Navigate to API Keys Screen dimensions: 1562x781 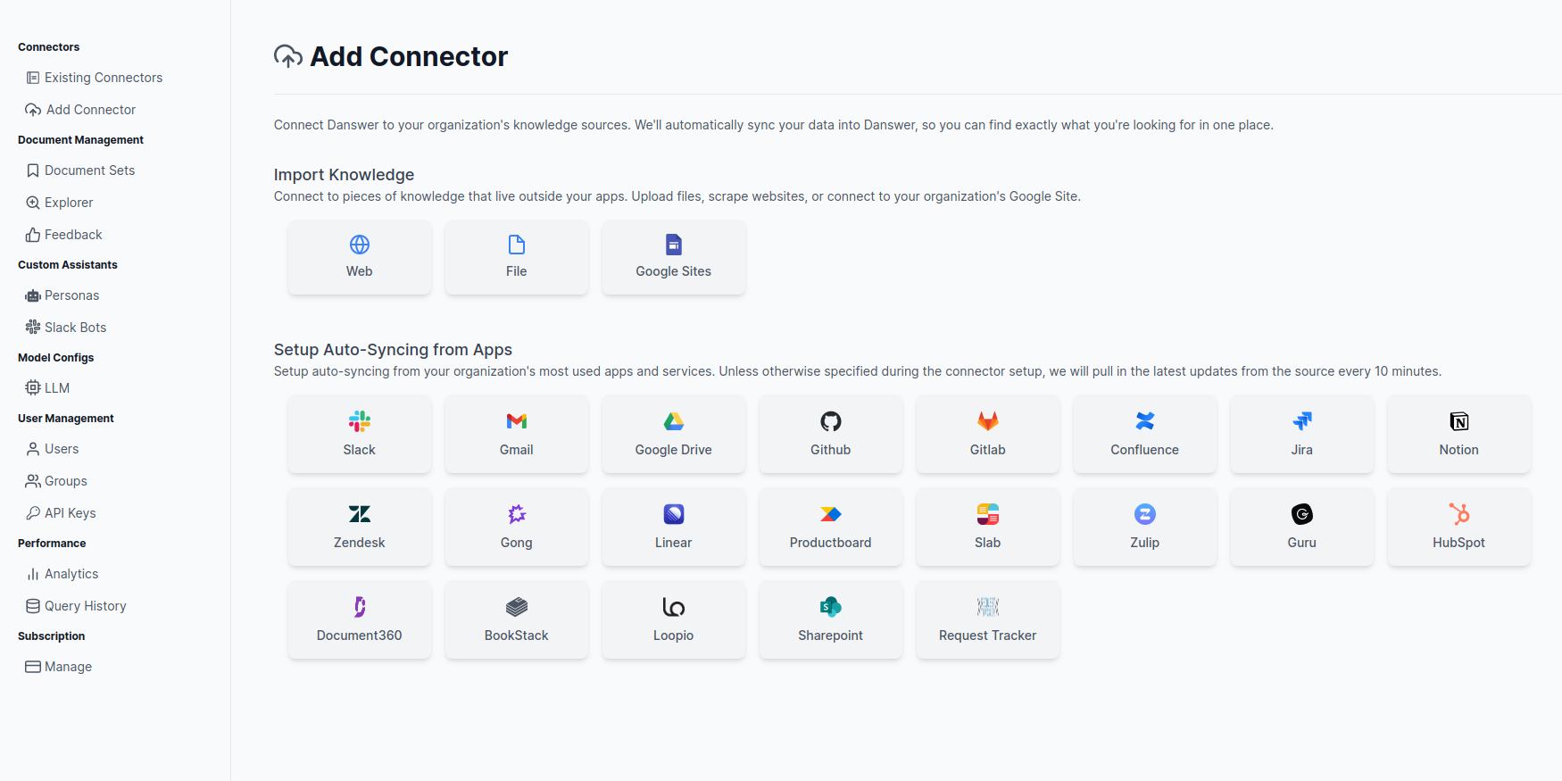pyautogui.click(x=70, y=513)
